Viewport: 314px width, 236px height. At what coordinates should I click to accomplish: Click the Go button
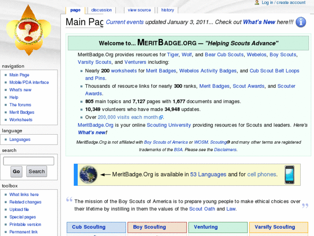[x=16, y=171]
